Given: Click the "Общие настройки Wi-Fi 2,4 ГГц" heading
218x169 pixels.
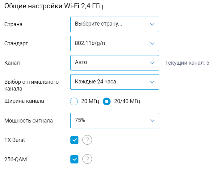Looking at the screenshot, I should [x=54, y=7].
